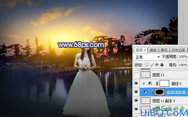Open the 历史记录 (History) tab

coord(178,50)
